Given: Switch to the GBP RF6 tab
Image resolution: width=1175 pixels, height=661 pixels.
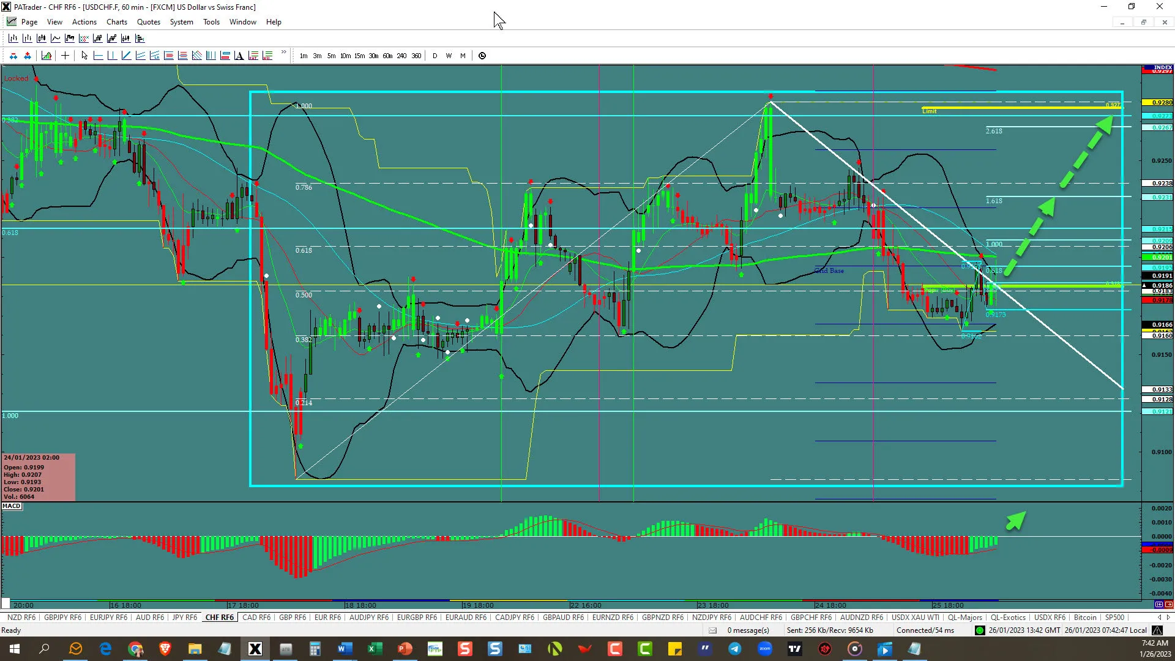Looking at the screenshot, I should click(293, 618).
